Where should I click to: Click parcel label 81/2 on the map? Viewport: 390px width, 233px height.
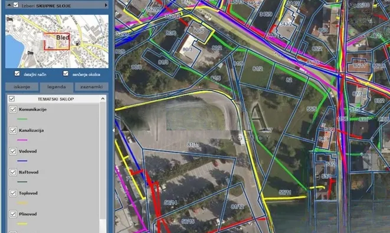[x=257, y=69]
